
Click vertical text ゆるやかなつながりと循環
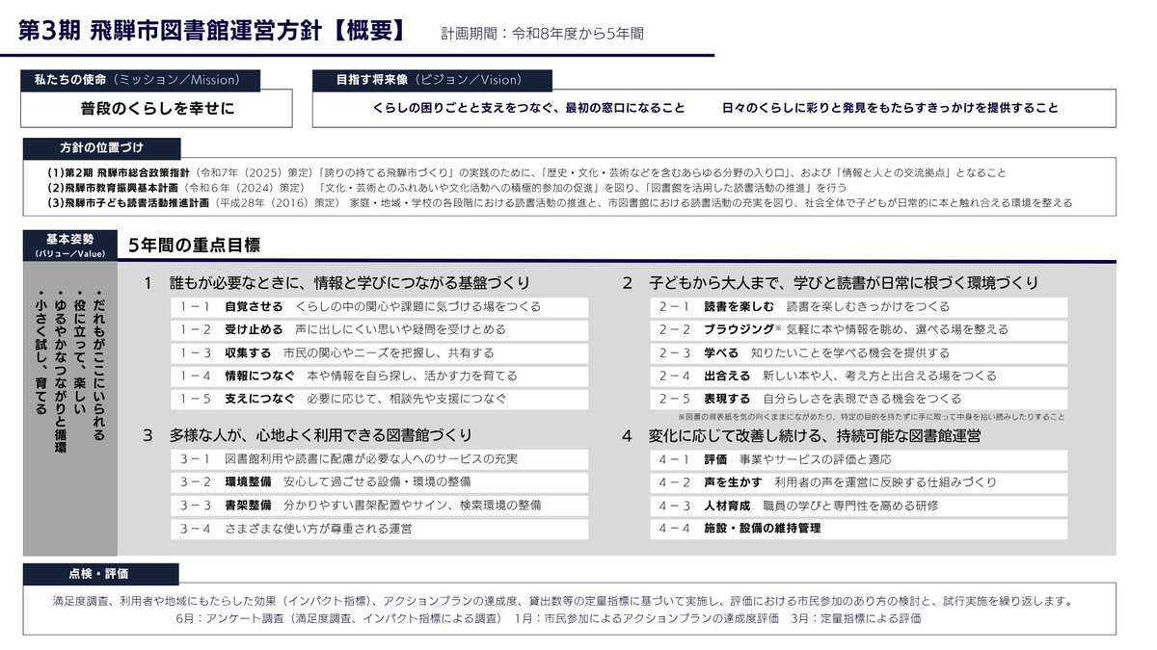click(62, 370)
